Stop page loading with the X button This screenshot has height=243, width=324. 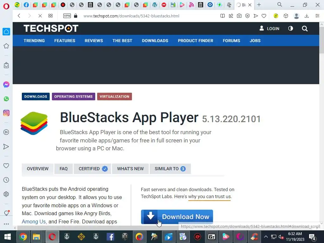pyautogui.click(x=40, y=16)
